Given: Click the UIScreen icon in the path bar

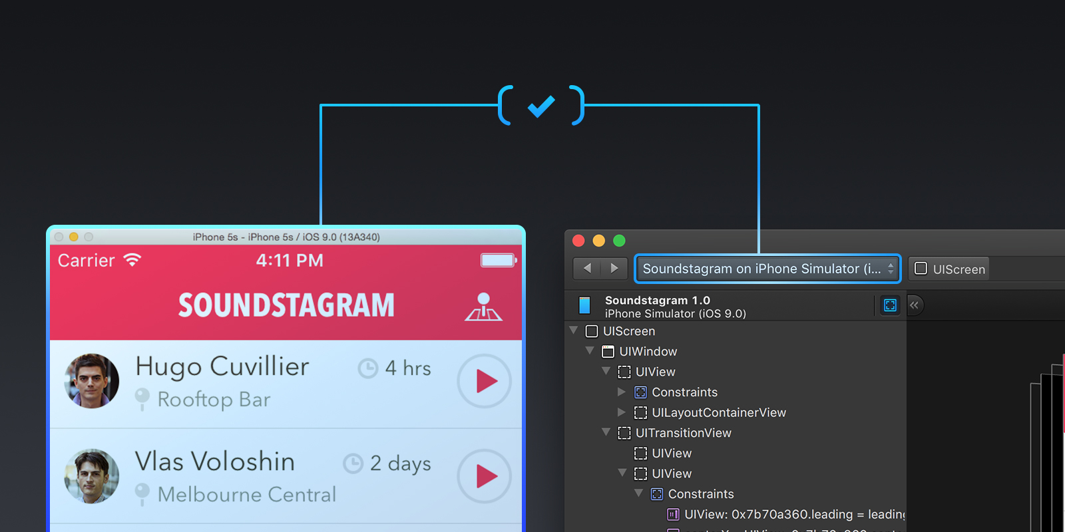Looking at the screenshot, I should 921,269.
